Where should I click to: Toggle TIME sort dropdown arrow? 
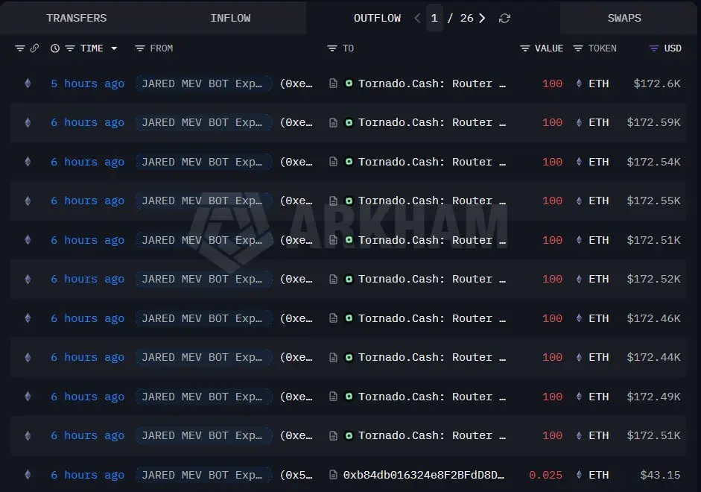(114, 48)
